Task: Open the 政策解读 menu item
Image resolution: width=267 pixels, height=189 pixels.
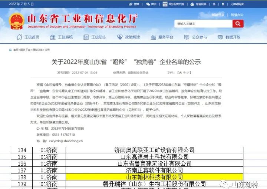Action: 132,37
